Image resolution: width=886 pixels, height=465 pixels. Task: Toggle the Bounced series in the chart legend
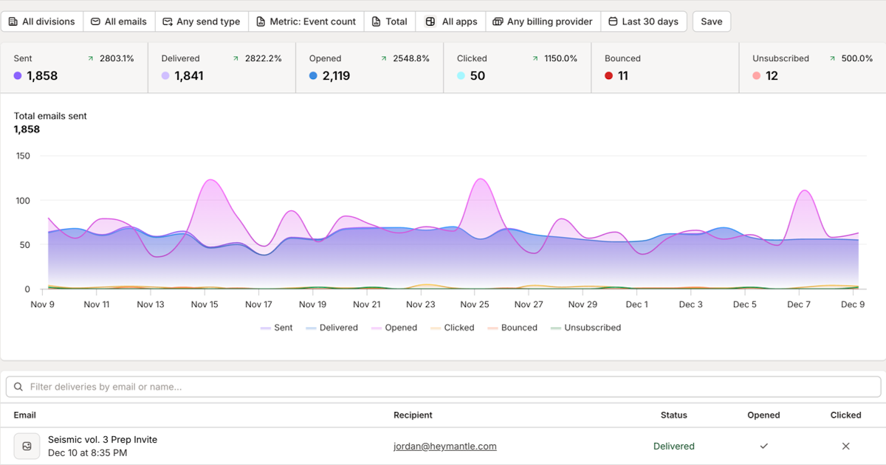[519, 327]
